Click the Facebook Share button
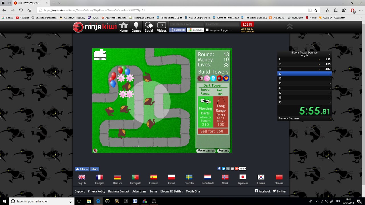Viewport: 365px width, 205px height. (95, 169)
